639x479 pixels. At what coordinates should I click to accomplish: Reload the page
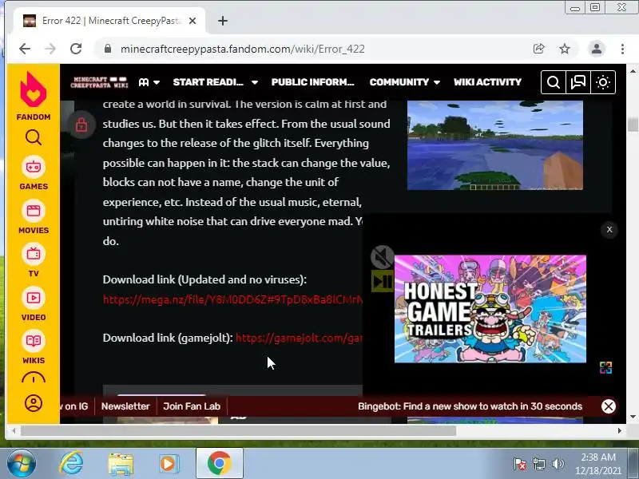click(x=76, y=49)
